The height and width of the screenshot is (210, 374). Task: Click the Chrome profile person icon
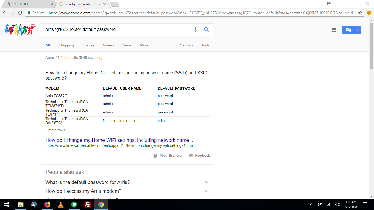[329, 4]
